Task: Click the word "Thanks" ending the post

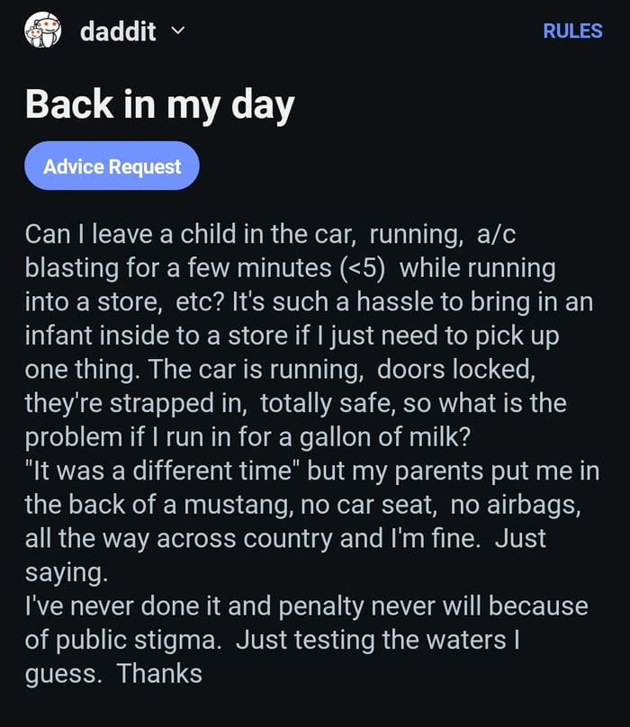Action: (159, 672)
